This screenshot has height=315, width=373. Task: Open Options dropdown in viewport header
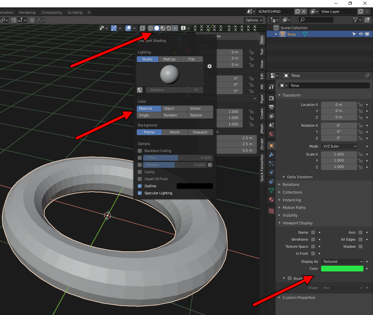[254, 20]
